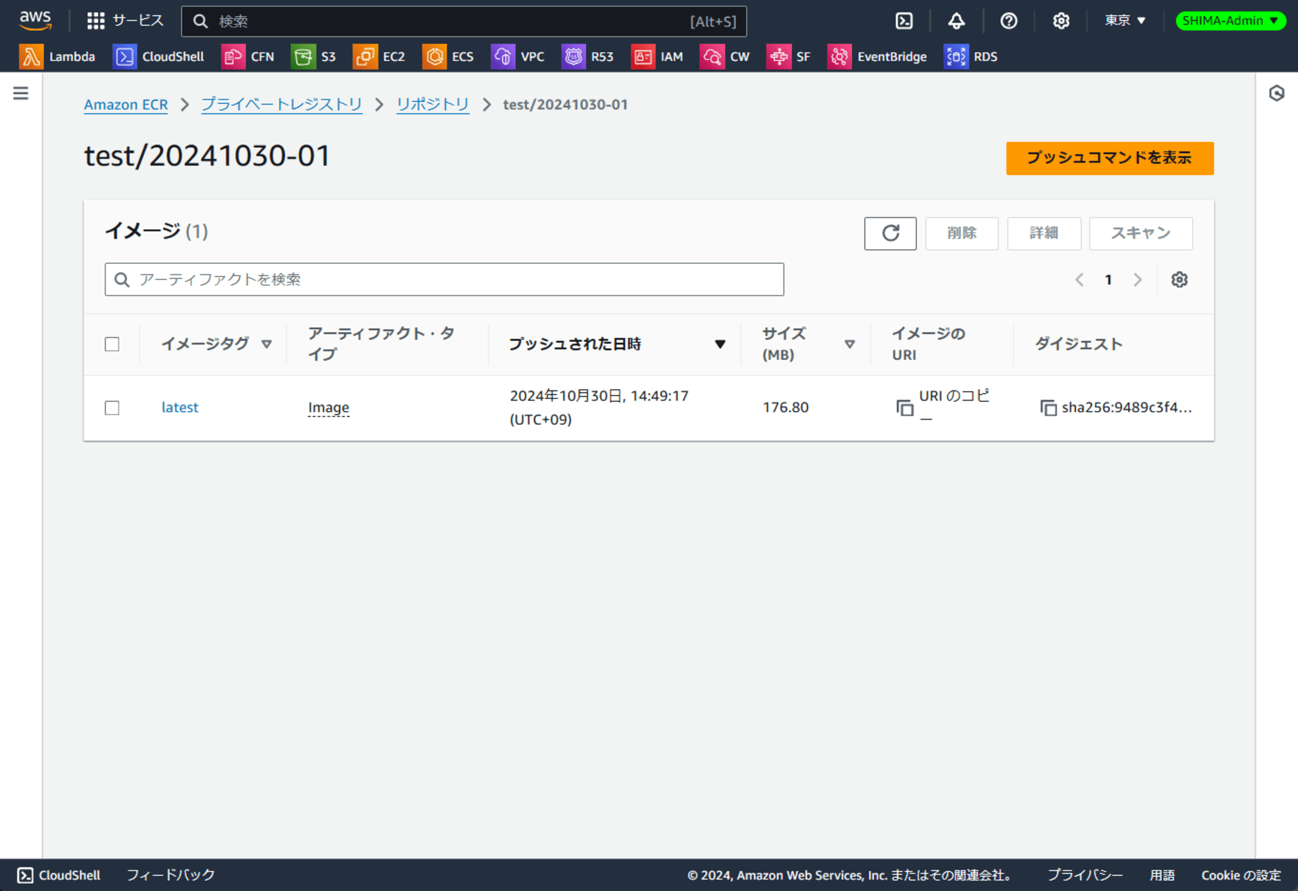Open ECS service shortcut

click(448, 56)
